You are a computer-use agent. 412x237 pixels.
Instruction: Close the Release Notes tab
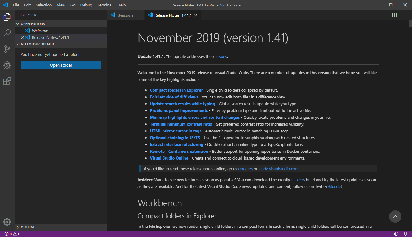pyautogui.click(x=196, y=15)
